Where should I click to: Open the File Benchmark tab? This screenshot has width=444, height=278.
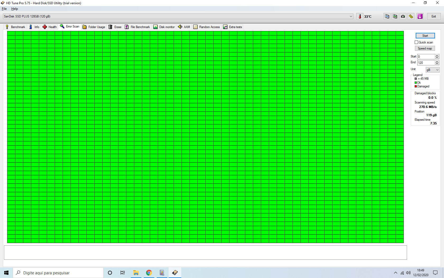pyautogui.click(x=137, y=27)
